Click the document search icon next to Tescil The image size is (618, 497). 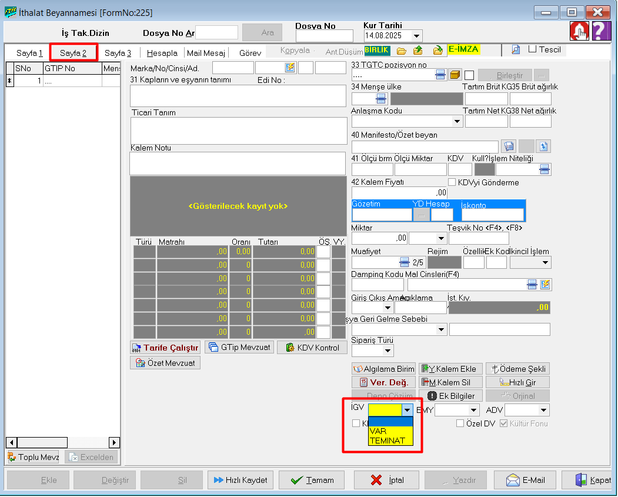(x=515, y=49)
